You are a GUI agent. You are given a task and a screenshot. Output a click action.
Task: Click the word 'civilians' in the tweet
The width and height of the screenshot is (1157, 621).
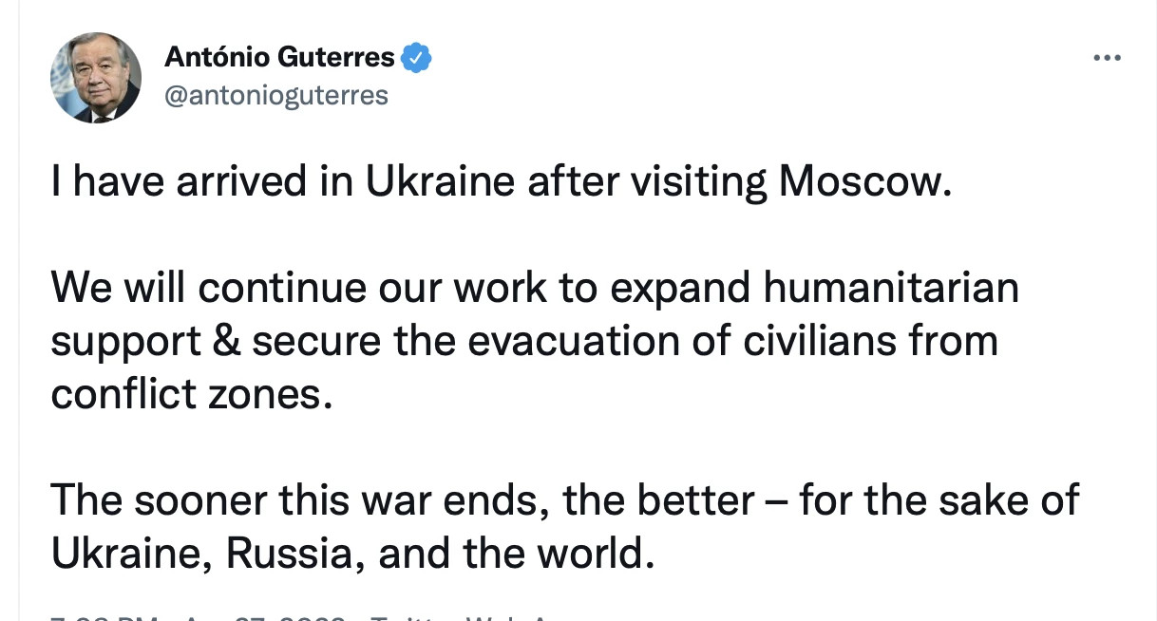(x=804, y=340)
